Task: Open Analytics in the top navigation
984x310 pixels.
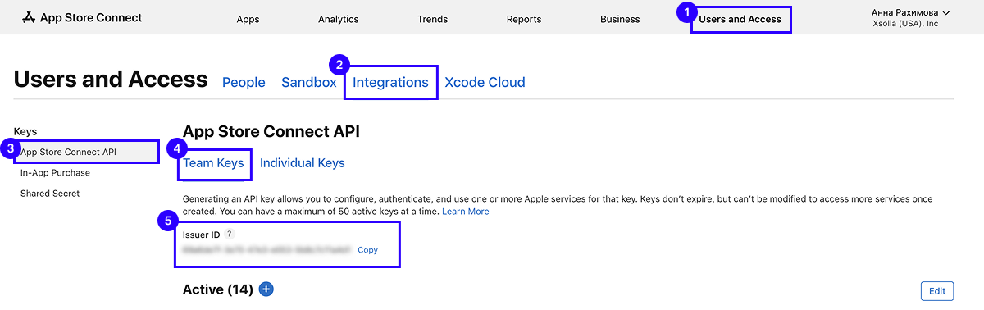Action: [338, 19]
